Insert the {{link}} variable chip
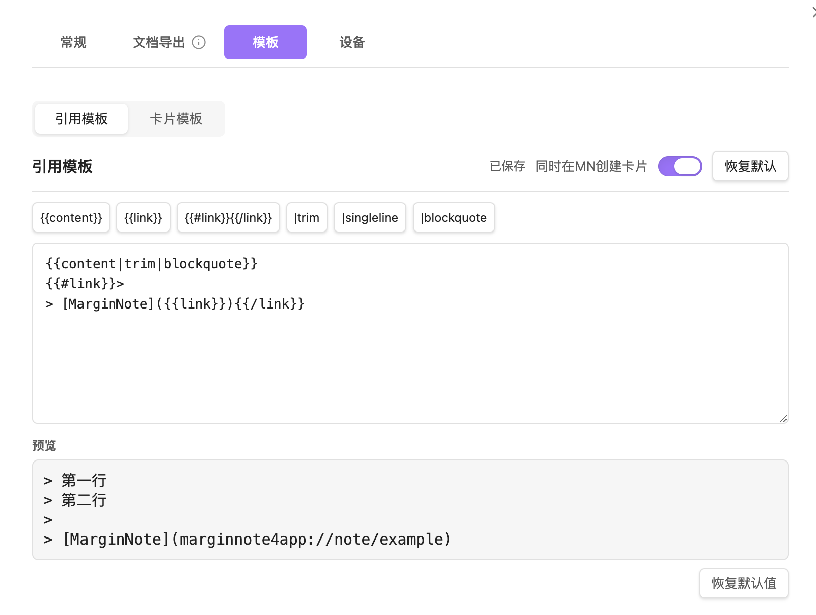Viewport: 816px width, 615px height. pyautogui.click(x=143, y=218)
